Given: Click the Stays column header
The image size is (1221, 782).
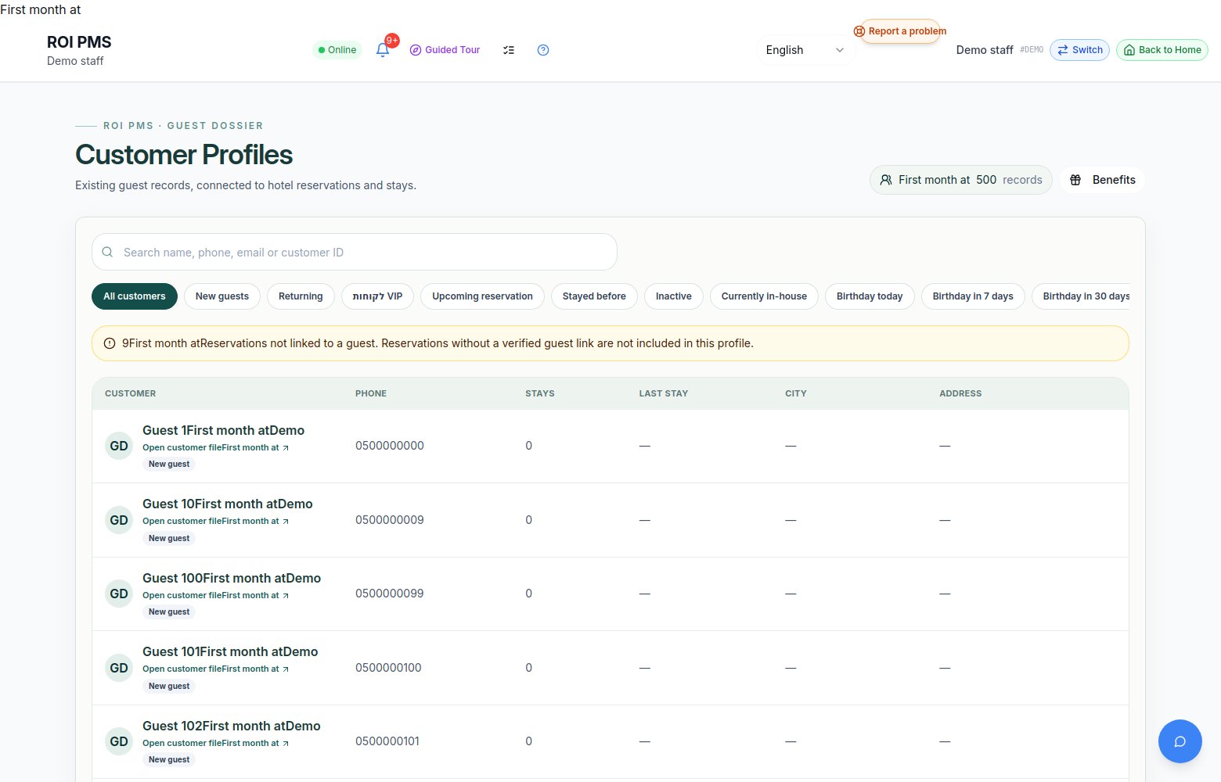Looking at the screenshot, I should (x=540, y=393).
